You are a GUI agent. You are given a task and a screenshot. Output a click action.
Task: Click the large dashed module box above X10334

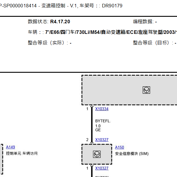tap(129, 90)
